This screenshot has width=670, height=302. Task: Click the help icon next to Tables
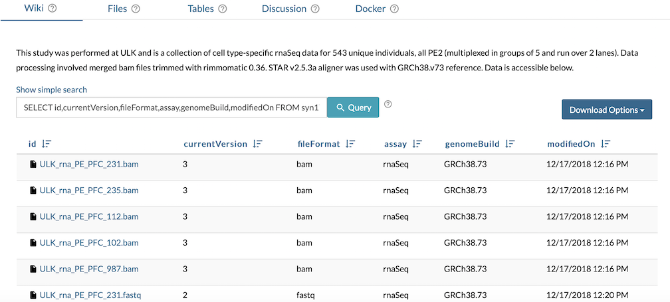pyautogui.click(x=222, y=9)
